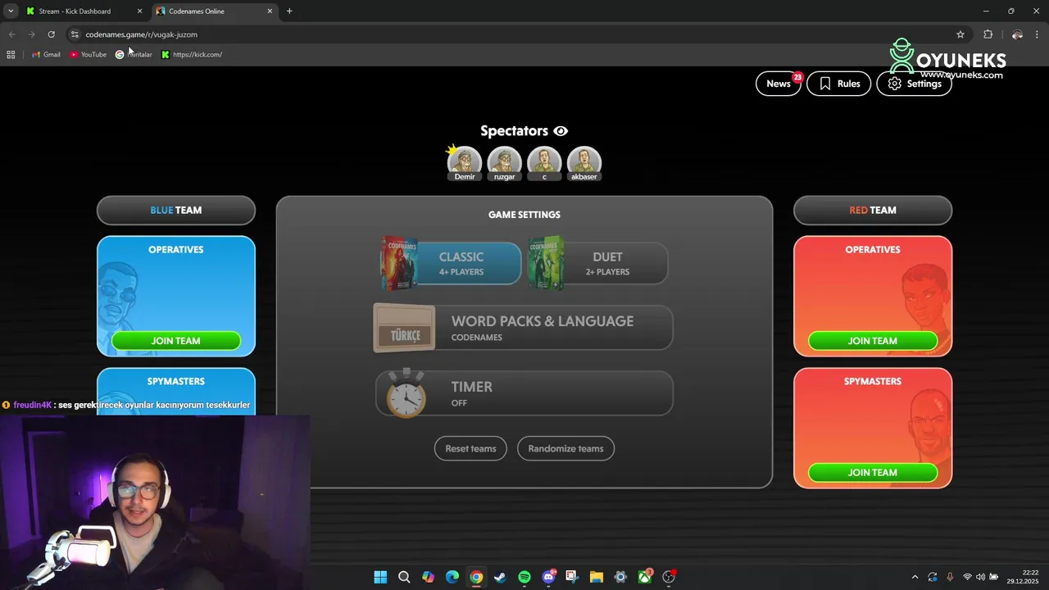The image size is (1049, 590).
Task: Open Wi-Fi network tray icon
Action: (967, 577)
